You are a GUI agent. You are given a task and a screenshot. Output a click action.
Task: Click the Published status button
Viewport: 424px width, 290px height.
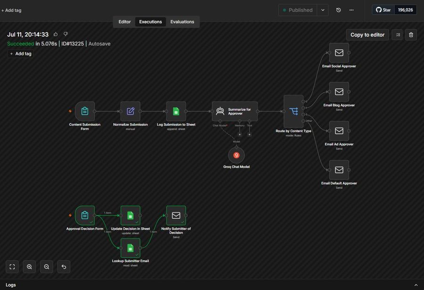tap(298, 10)
